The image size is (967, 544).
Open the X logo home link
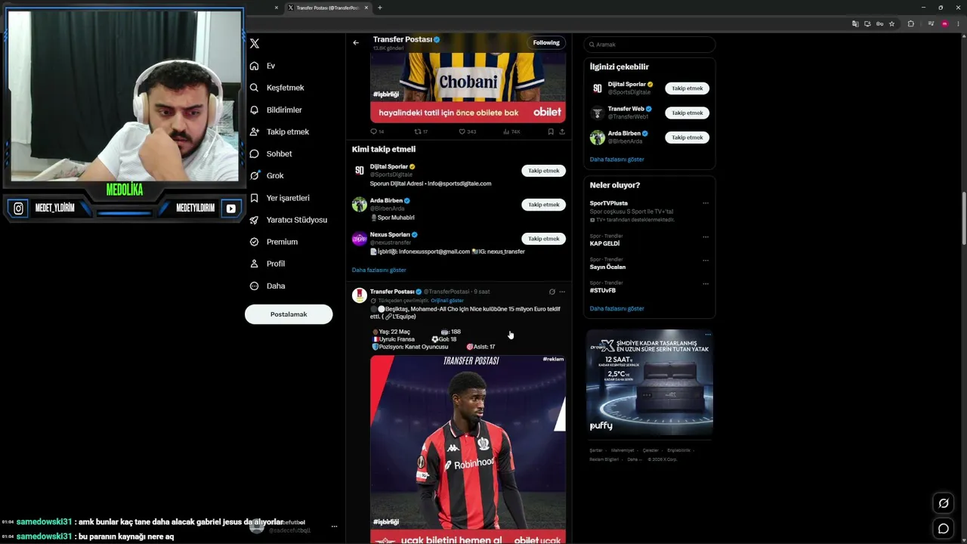(x=255, y=44)
